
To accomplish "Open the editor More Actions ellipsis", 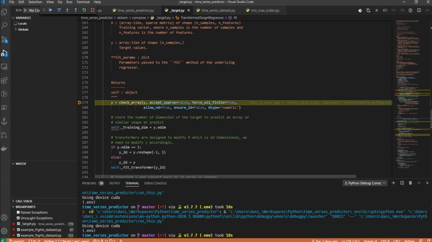I will point(427,10).
